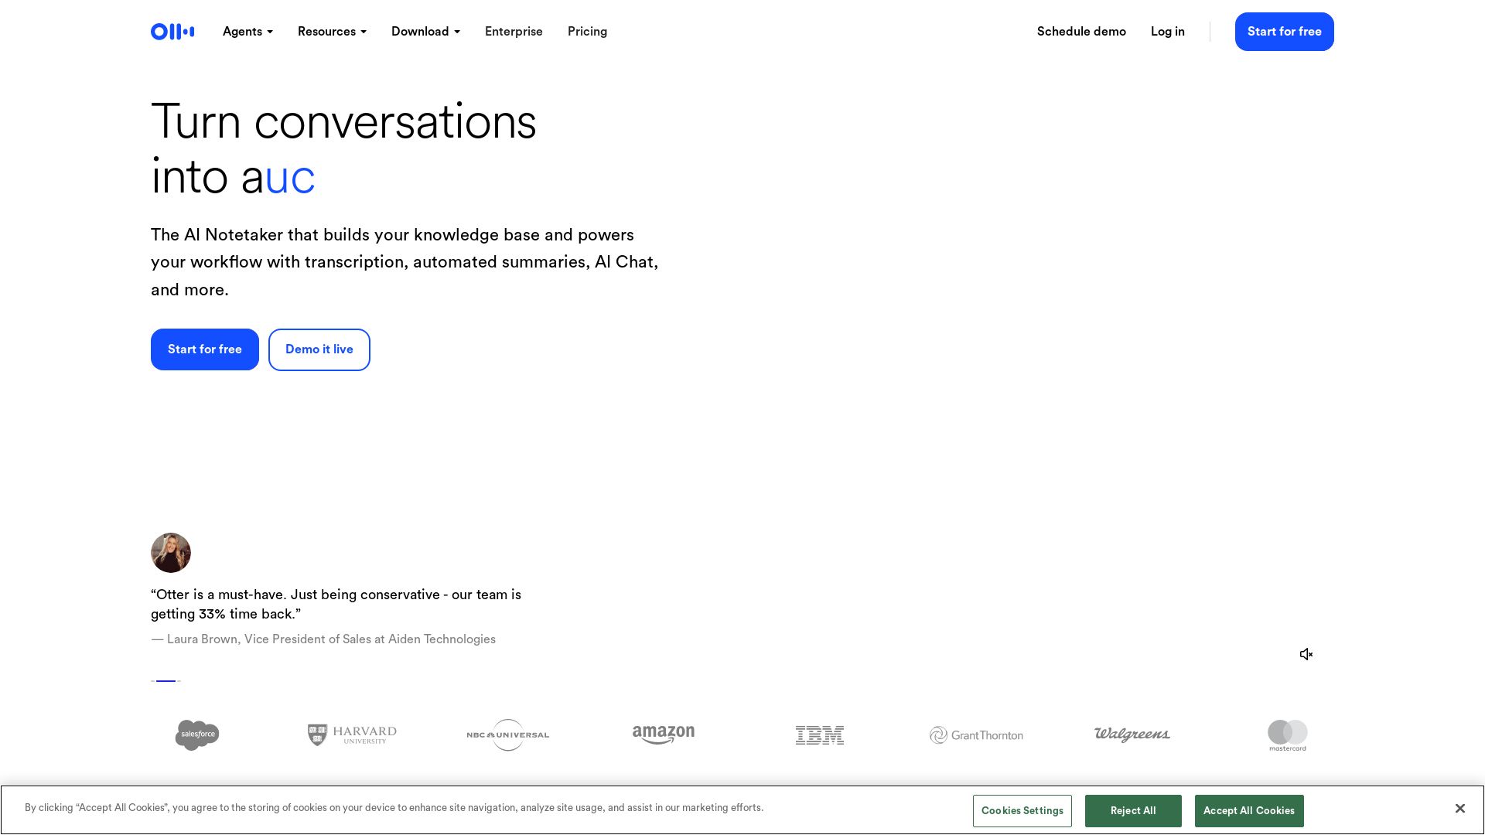Viewport: 1485px width, 835px height.
Task: Close the cookie banner with X
Action: tap(1459, 808)
